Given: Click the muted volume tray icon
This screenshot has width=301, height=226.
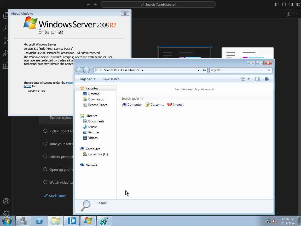Looking at the screenshot, I should coord(275,221).
